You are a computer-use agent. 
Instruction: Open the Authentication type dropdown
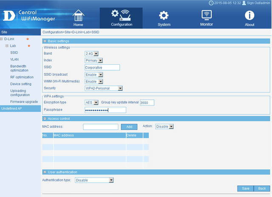click(94, 180)
